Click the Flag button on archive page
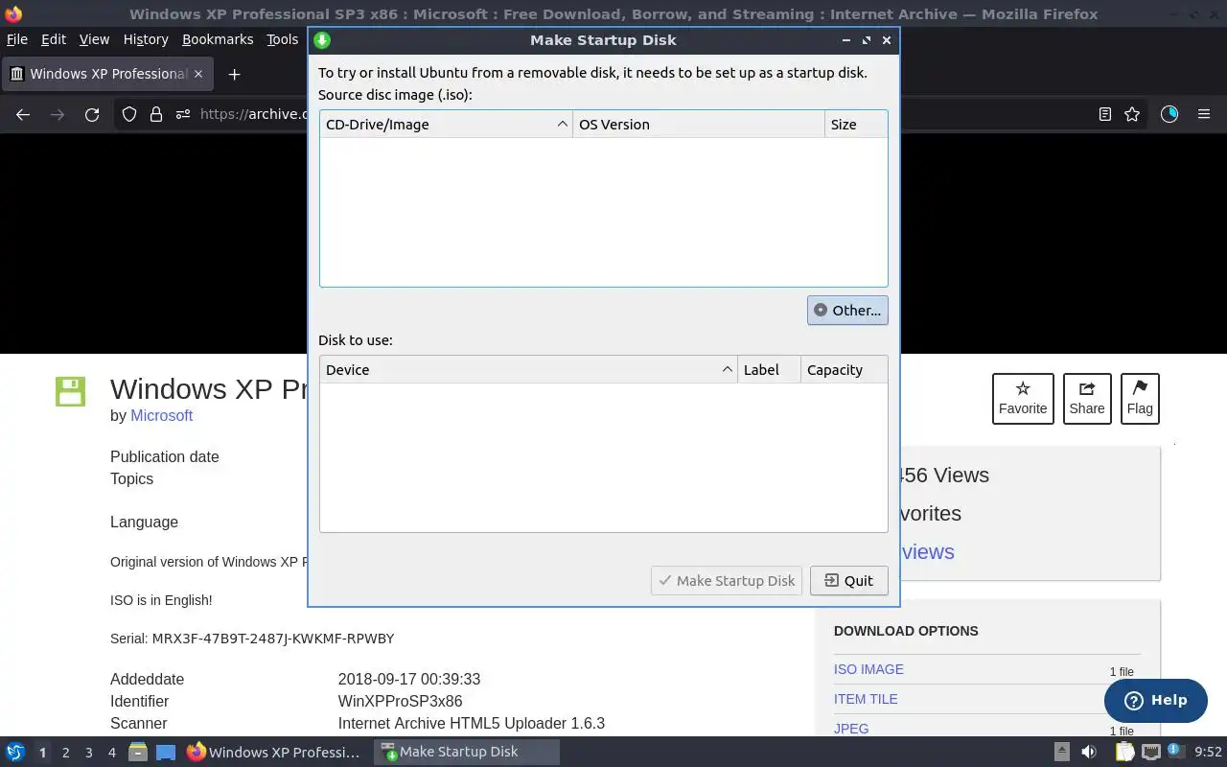This screenshot has width=1227, height=767. 1140,398
